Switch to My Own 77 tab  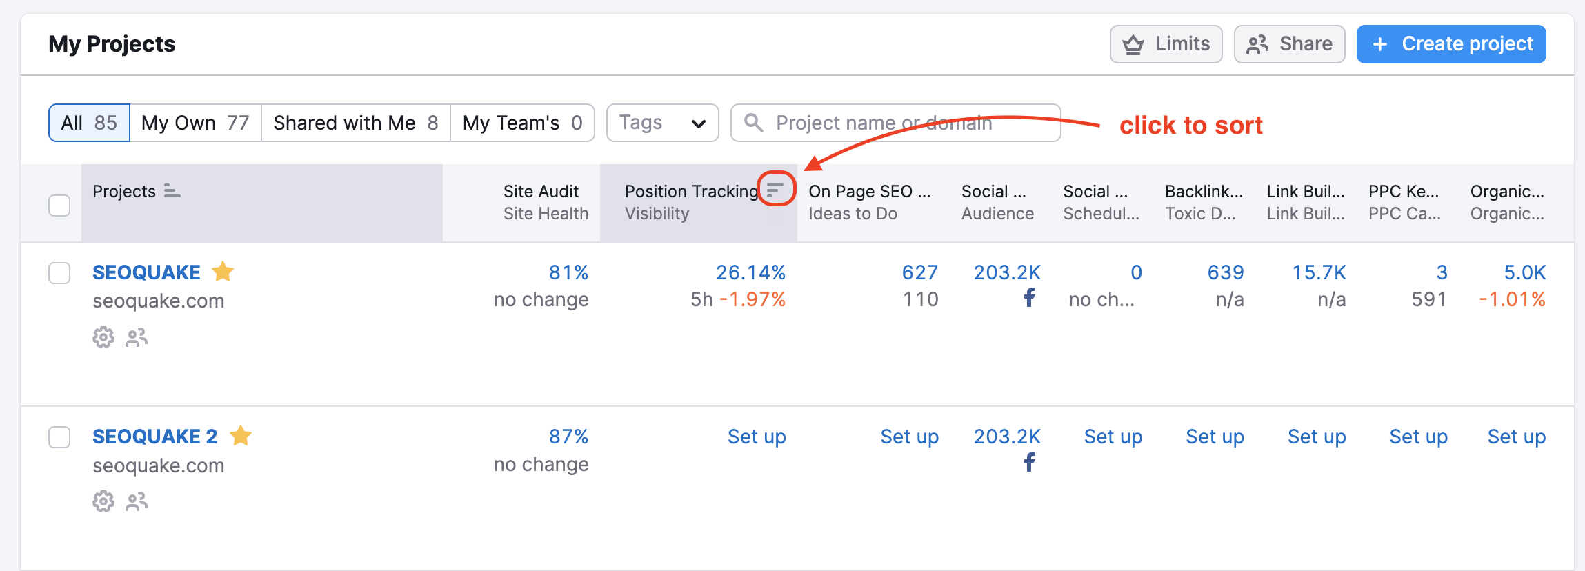[x=195, y=123]
